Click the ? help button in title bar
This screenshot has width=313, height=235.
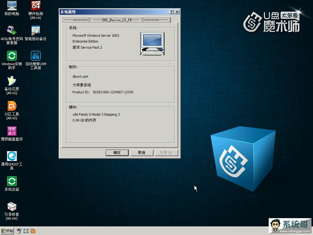tap(171, 12)
